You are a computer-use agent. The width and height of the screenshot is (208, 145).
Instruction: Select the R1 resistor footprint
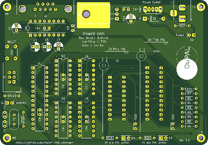[189, 98]
